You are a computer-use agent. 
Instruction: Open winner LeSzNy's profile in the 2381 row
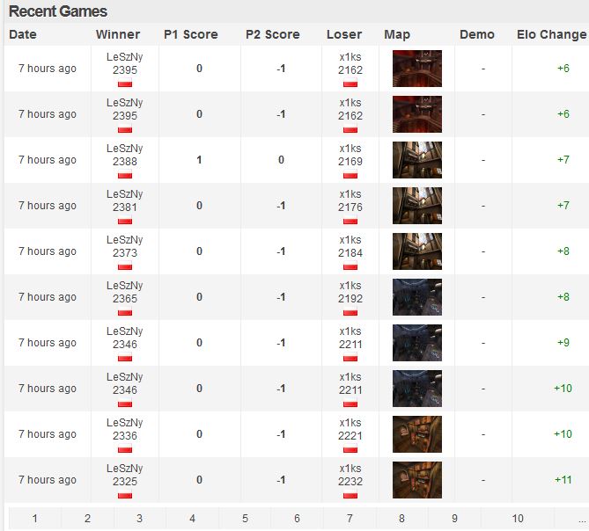(x=124, y=194)
